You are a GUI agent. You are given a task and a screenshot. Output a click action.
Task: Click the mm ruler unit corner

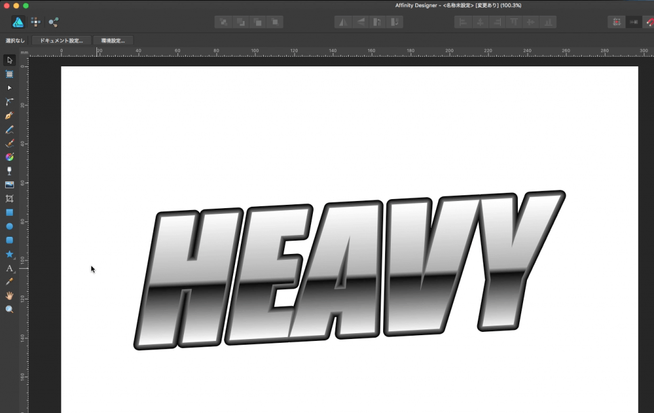[x=25, y=52]
